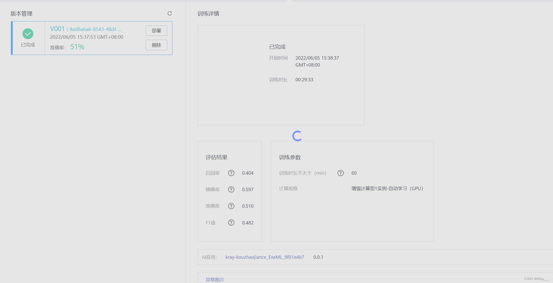Click the 版本管理 panel heading
The height and width of the screenshot is (283, 553).
[21, 14]
